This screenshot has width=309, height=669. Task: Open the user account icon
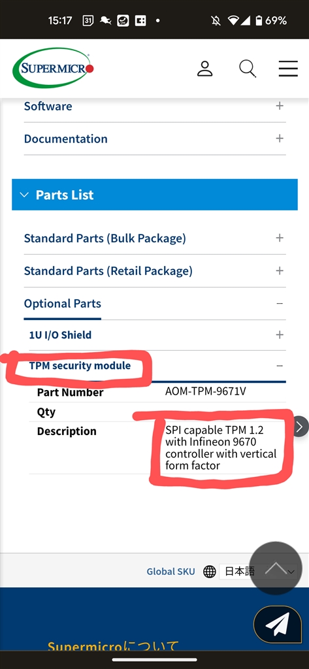click(205, 68)
